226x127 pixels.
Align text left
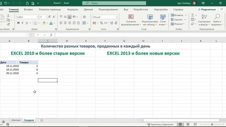(61, 23)
